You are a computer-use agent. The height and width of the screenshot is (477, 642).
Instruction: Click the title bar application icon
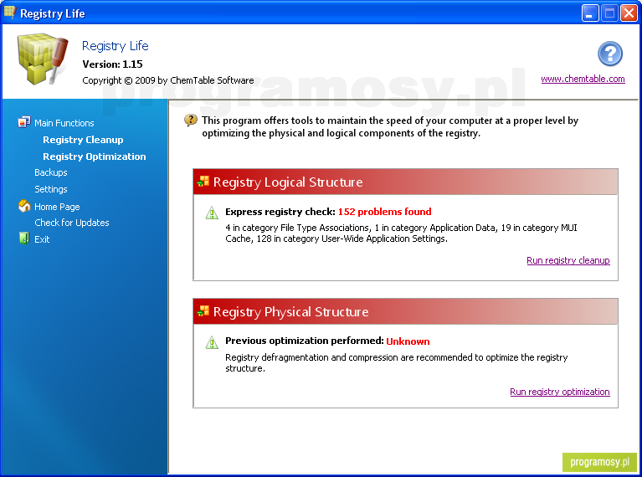(x=10, y=13)
